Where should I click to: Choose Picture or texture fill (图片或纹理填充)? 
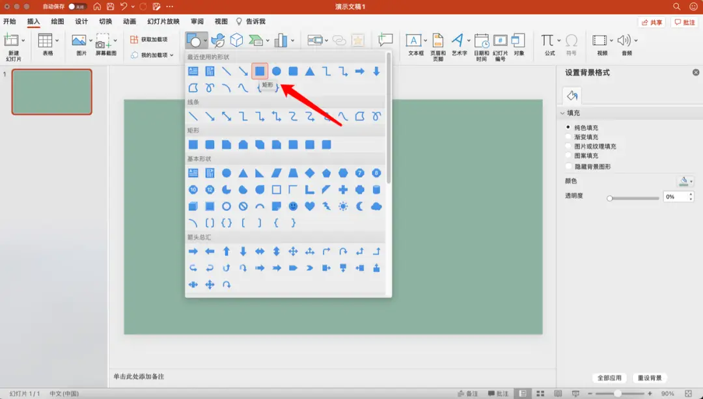[568, 146]
